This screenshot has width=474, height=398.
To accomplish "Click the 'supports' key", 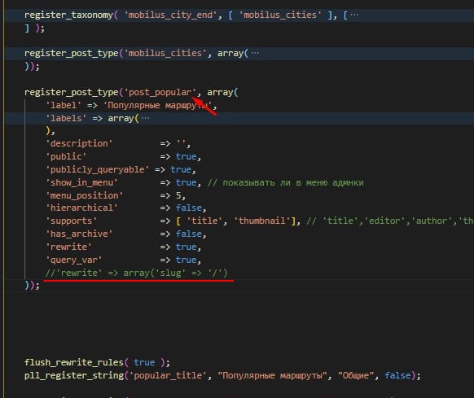I will 72,221.
